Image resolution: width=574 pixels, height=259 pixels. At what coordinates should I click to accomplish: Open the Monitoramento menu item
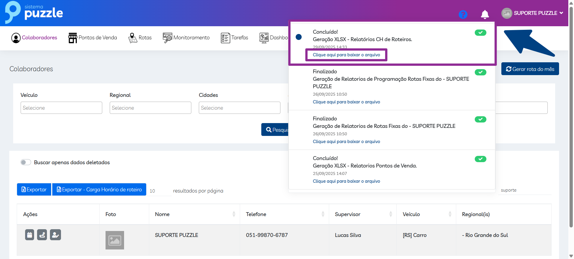(186, 38)
